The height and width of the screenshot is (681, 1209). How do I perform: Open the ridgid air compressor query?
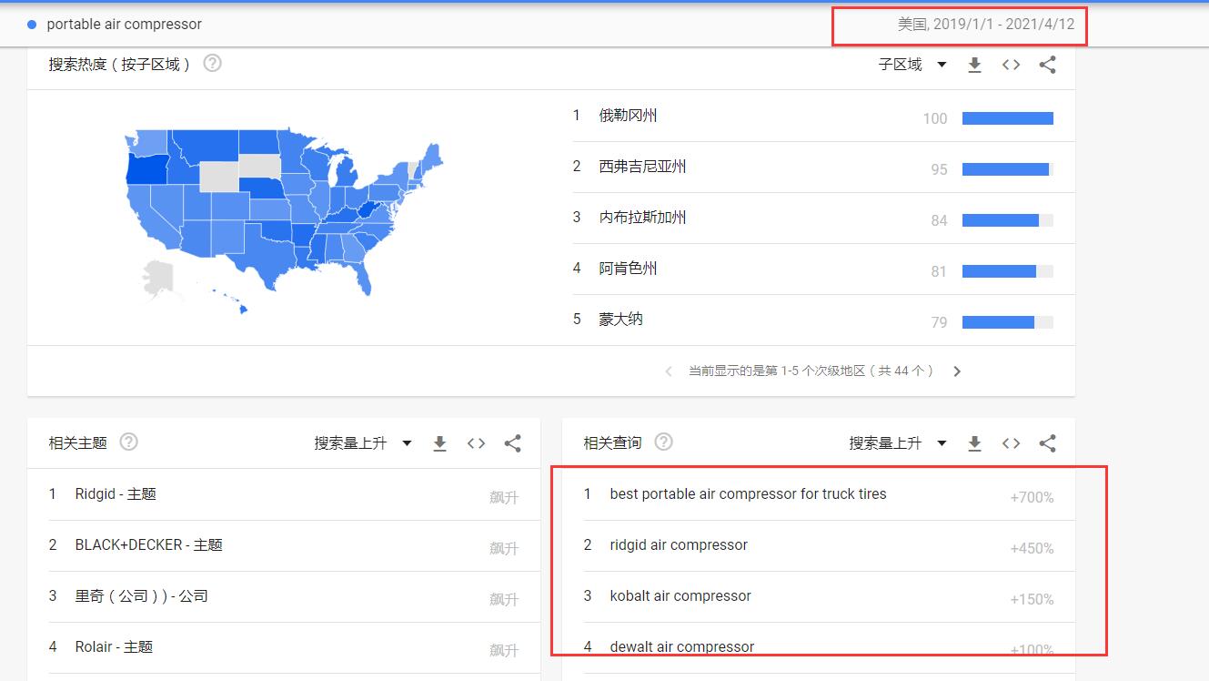pos(679,545)
